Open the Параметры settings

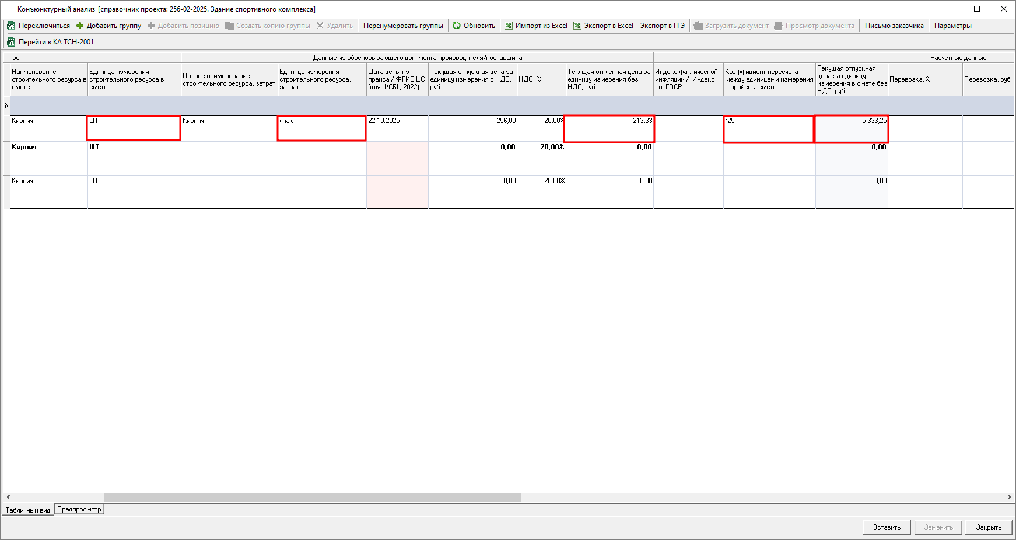(952, 26)
